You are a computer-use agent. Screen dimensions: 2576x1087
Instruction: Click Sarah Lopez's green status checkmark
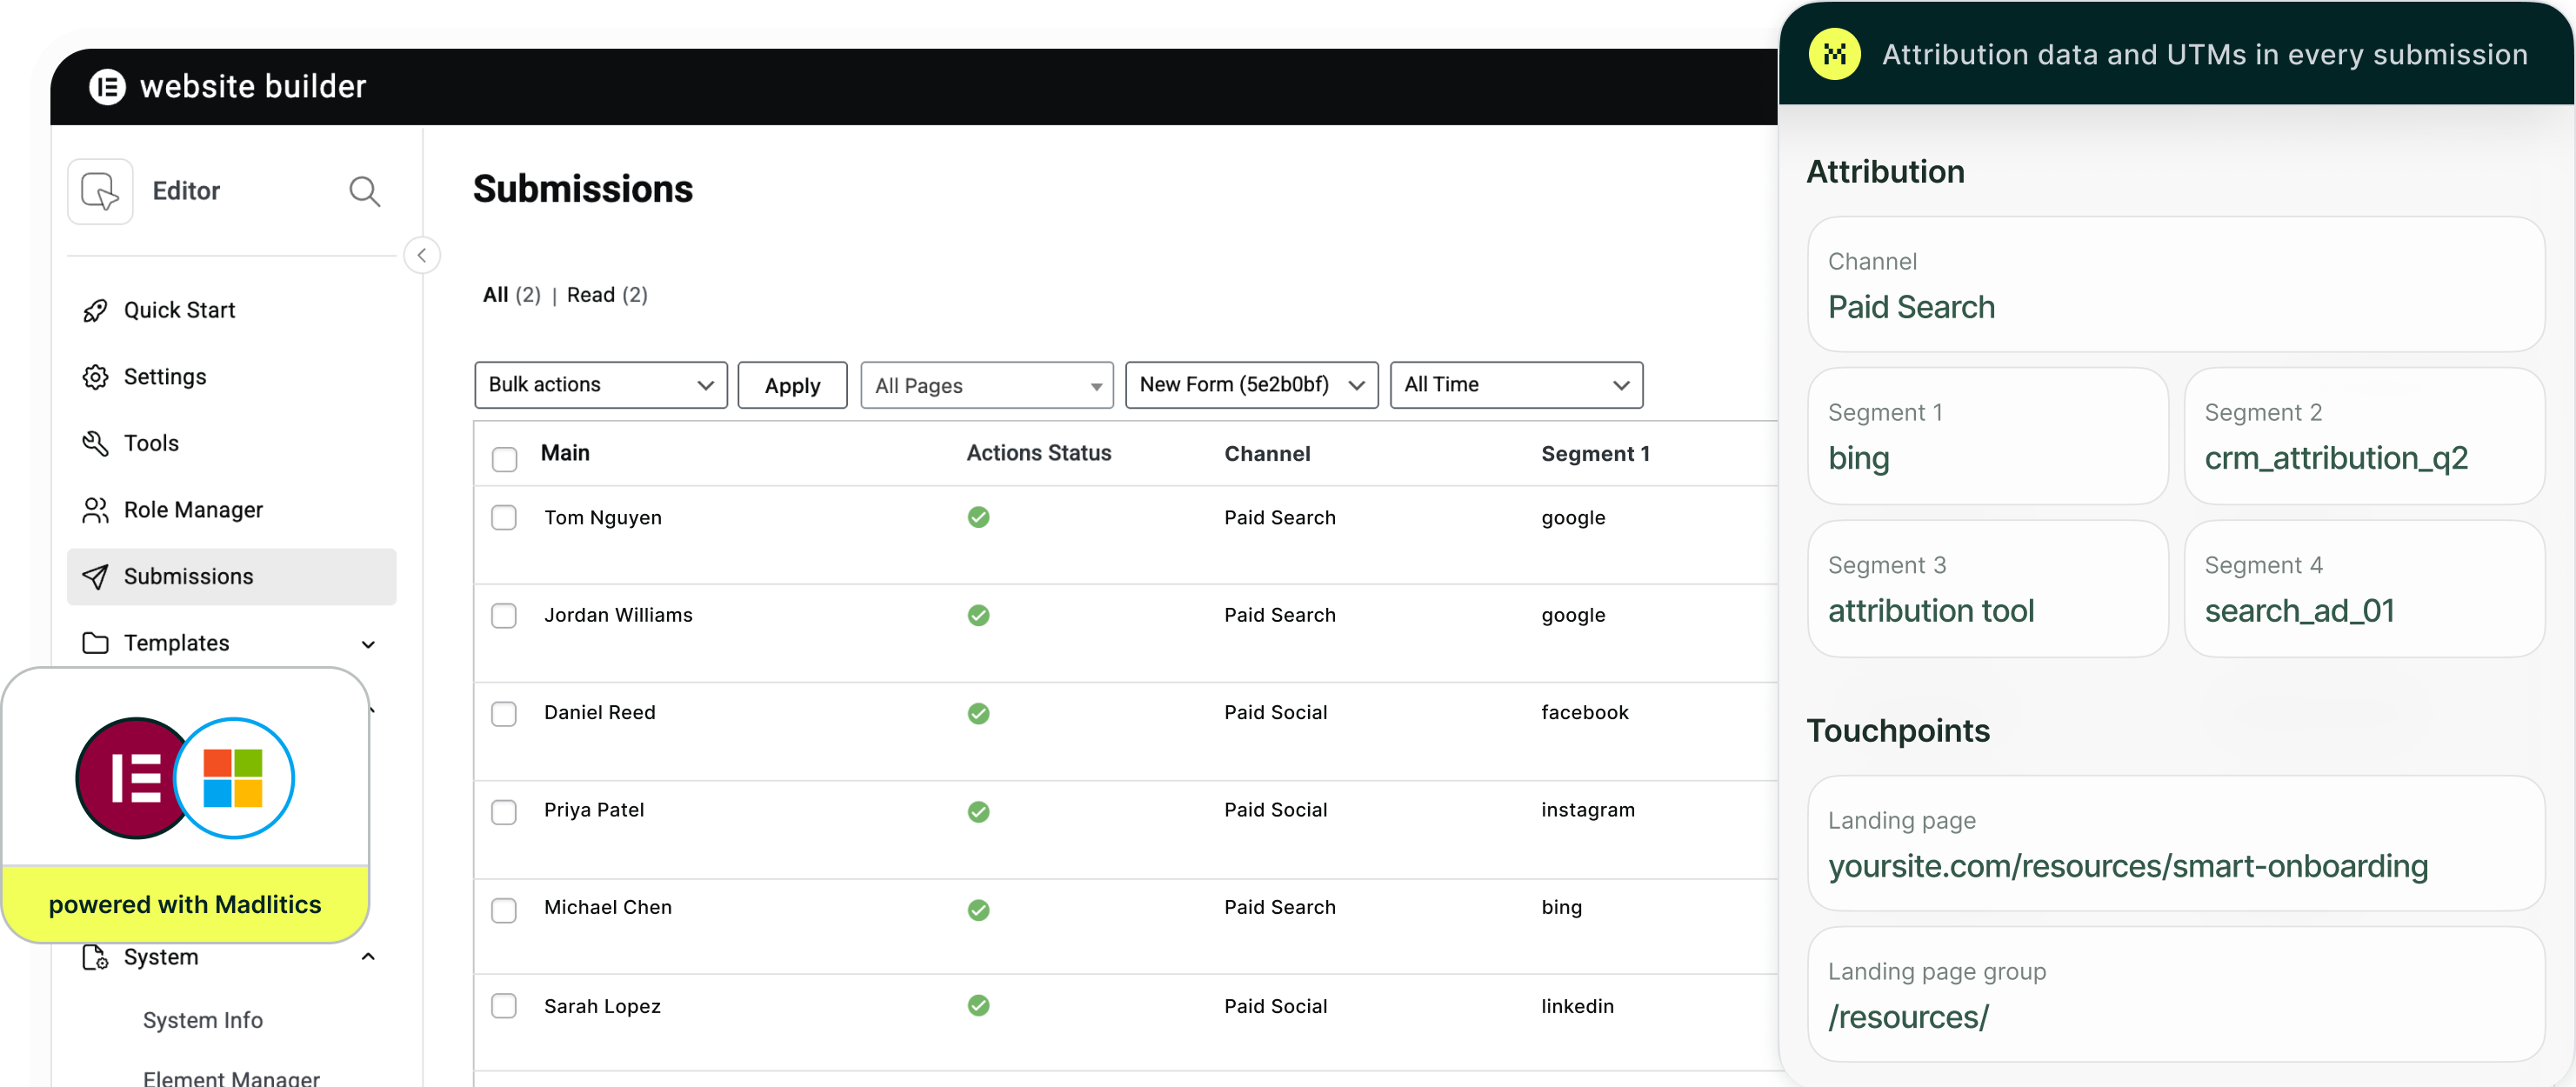[979, 1005]
